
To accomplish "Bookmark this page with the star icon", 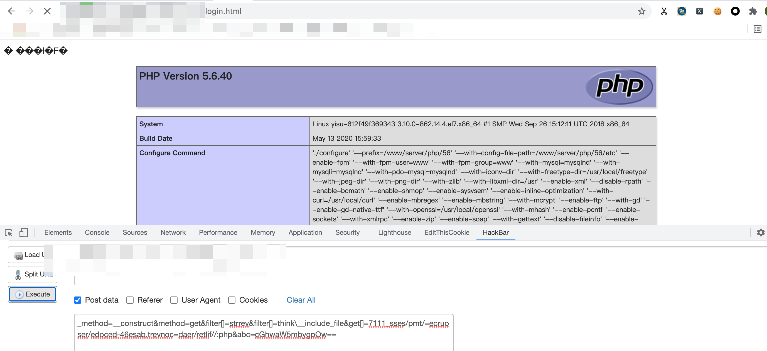I will pyautogui.click(x=641, y=11).
